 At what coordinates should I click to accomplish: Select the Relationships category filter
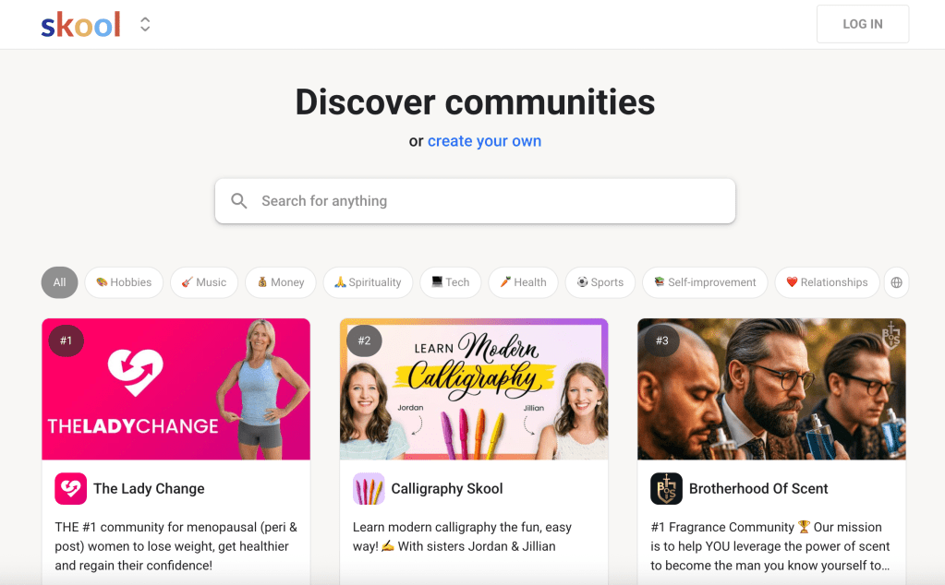click(x=828, y=282)
